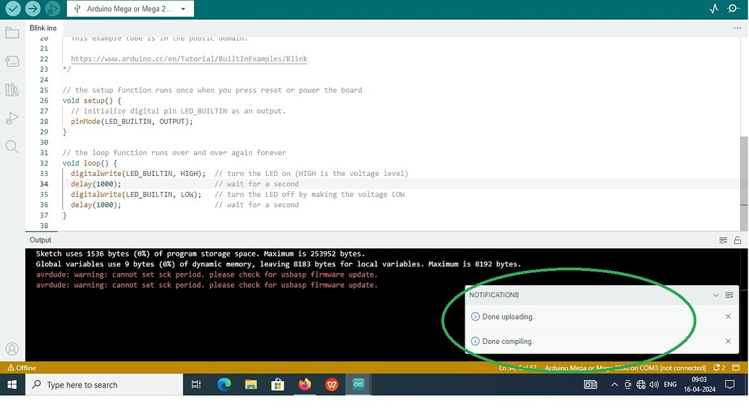
Task: Open the Sketchbook sidebar panel
Action: 12,32
